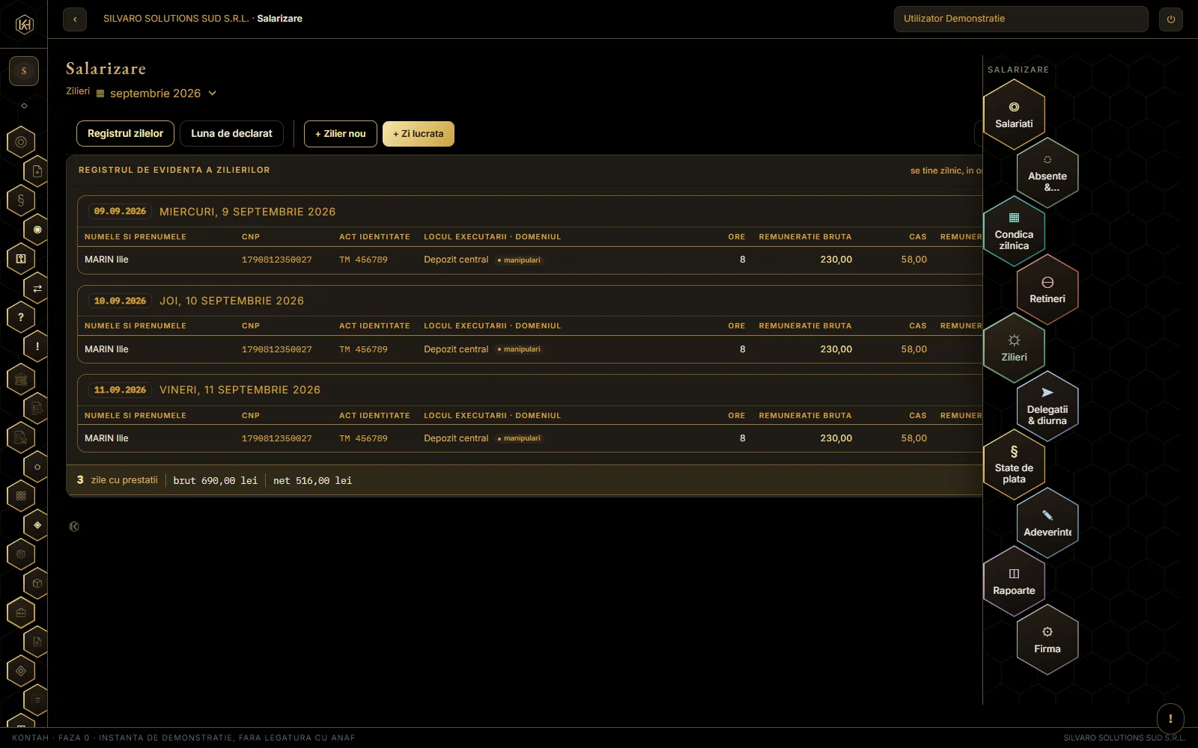Click the back arrow button in header

click(x=75, y=19)
